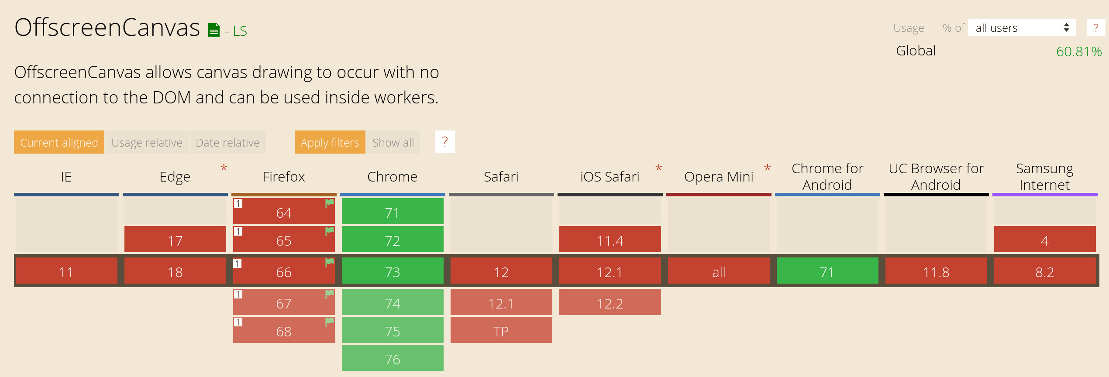Image resolution: width=1109 pixels, height=377 pixels.
Task: Click the Chrome 73 support cell
Action: (393, 271)
